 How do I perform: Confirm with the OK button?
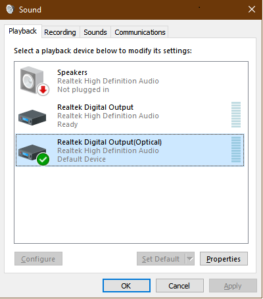(x=126, y=286)
